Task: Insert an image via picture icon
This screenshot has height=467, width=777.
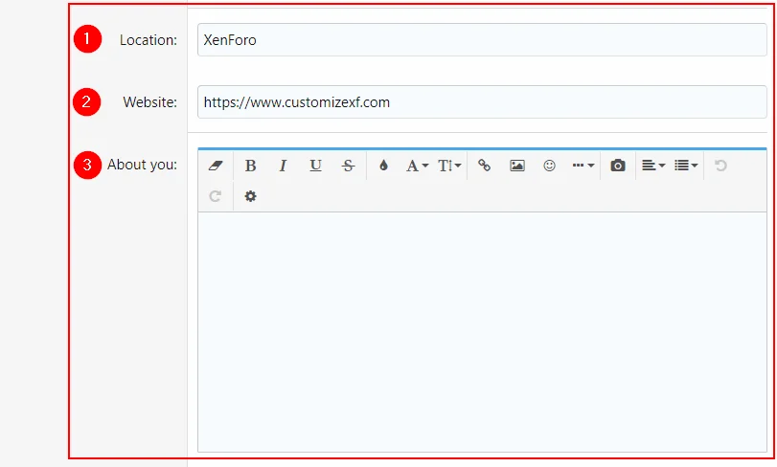Action: click(x=517, y=166)
